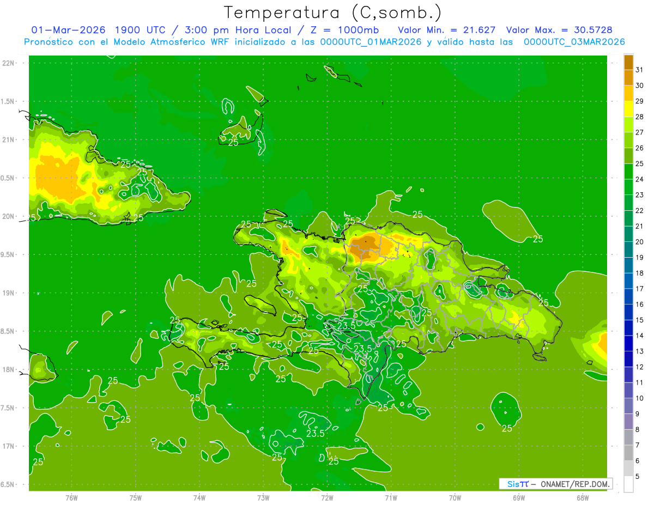Screen dimensions: 654x505
Task: Click the orange color bar segment between 30 and 31
Action: [628, 78]
